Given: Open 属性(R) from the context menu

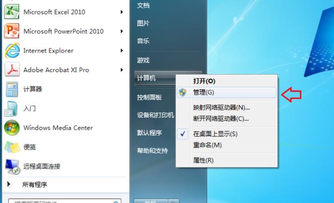Looking at the screenshot, I should [x=227, y=160].
